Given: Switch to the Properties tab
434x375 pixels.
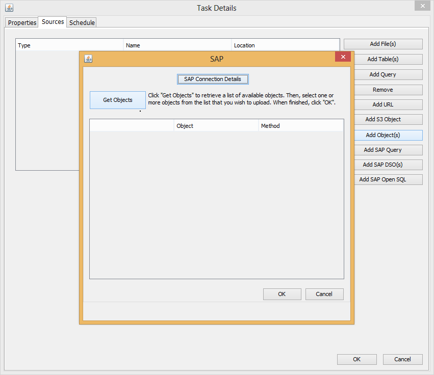Looking at the screenshot, I should (x=22, y=22).
